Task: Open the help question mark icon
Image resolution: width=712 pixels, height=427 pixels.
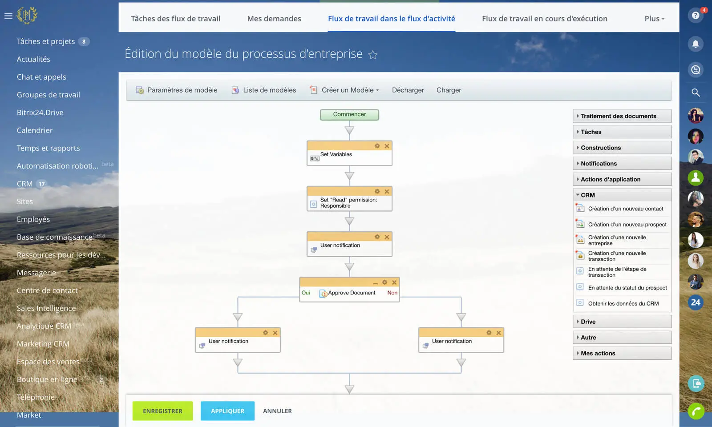Action: [696, 16]
